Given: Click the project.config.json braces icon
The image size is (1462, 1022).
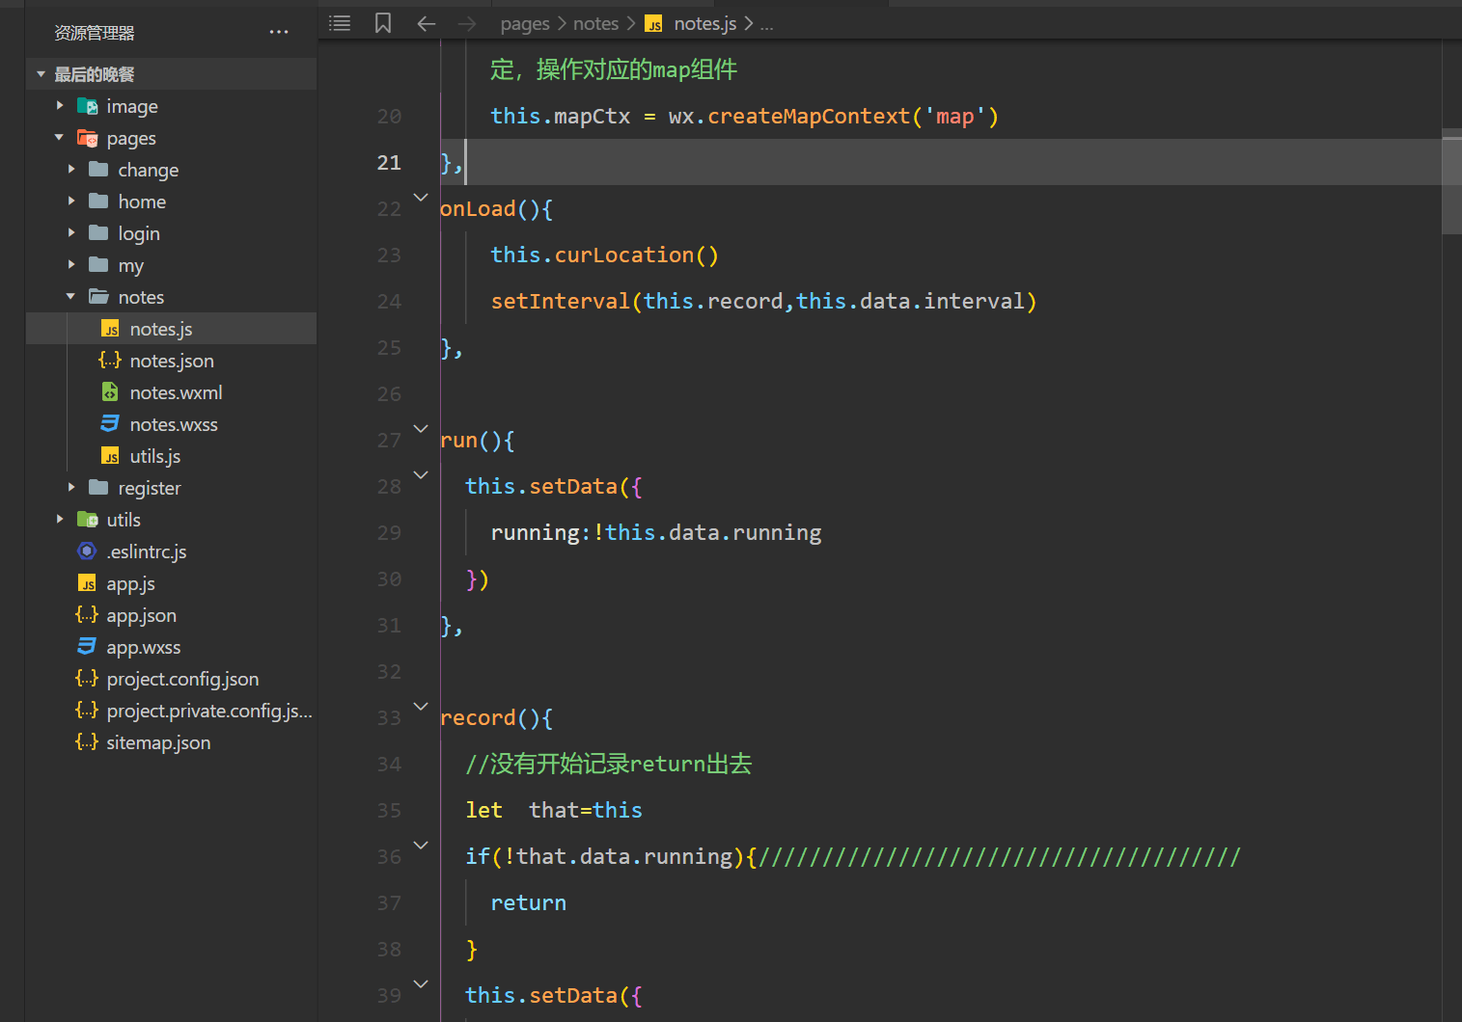Looking at the screenshot, I should click(x=88, y=679).
